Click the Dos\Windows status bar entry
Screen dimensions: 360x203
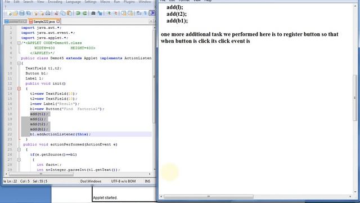point(91,182)
